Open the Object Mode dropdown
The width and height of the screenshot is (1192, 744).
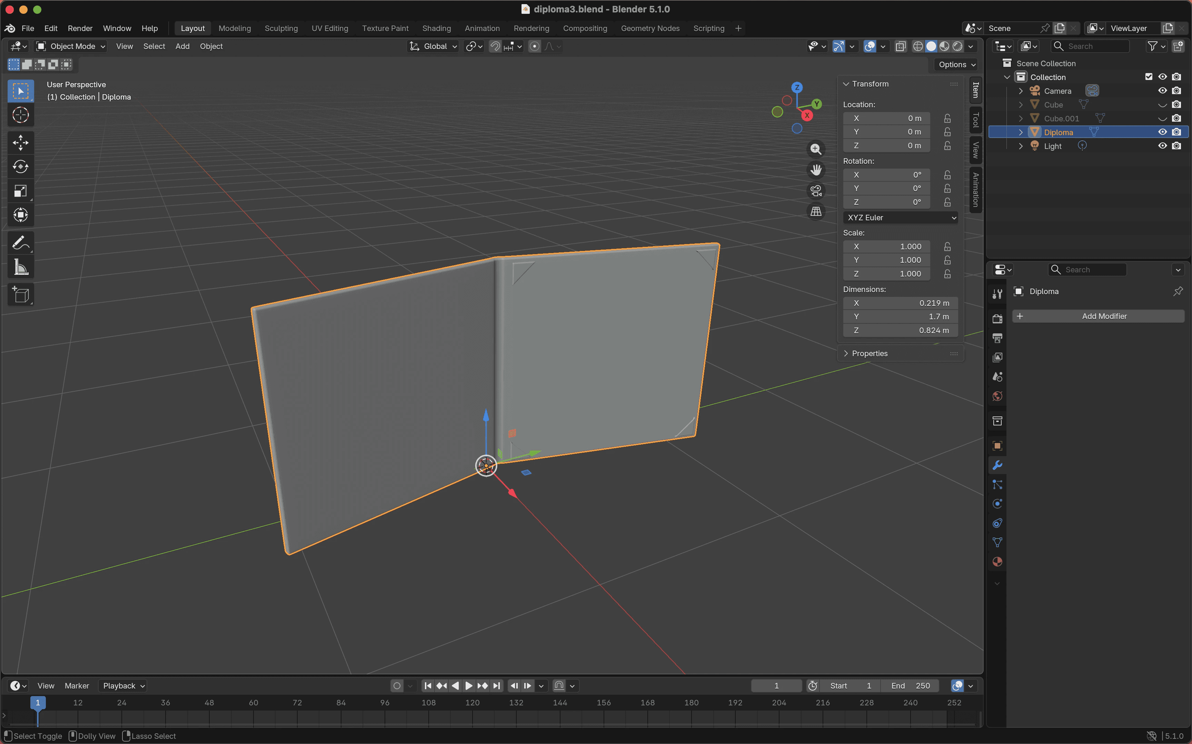point(71,46)
